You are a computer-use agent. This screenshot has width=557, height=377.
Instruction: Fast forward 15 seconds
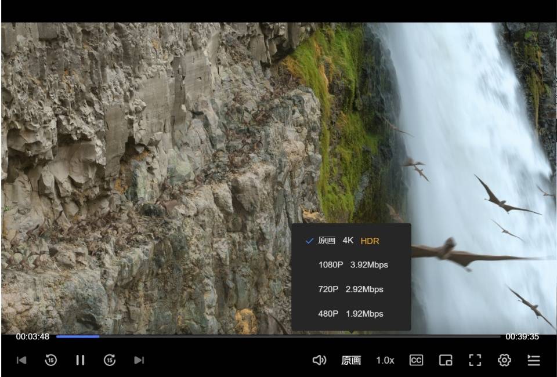[110, 360]
